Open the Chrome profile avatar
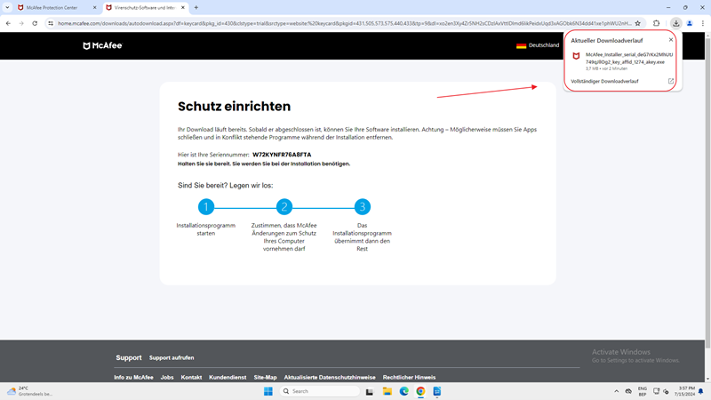Screen dimensions: 711x400 (690, 24)
